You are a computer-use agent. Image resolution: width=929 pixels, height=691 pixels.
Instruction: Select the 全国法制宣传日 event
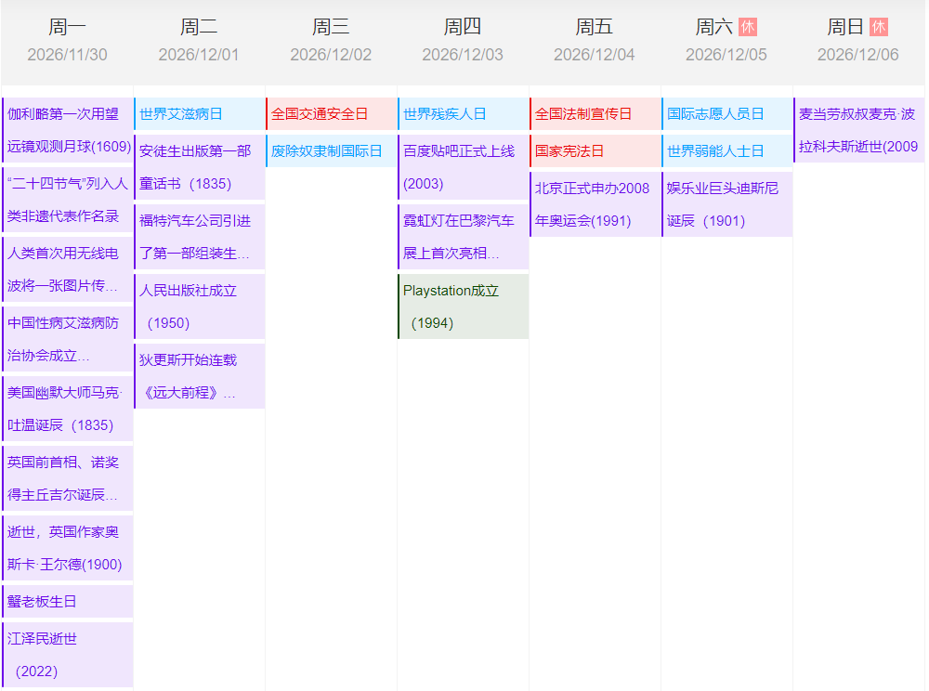pyautogui.click(x=595, y=114)
